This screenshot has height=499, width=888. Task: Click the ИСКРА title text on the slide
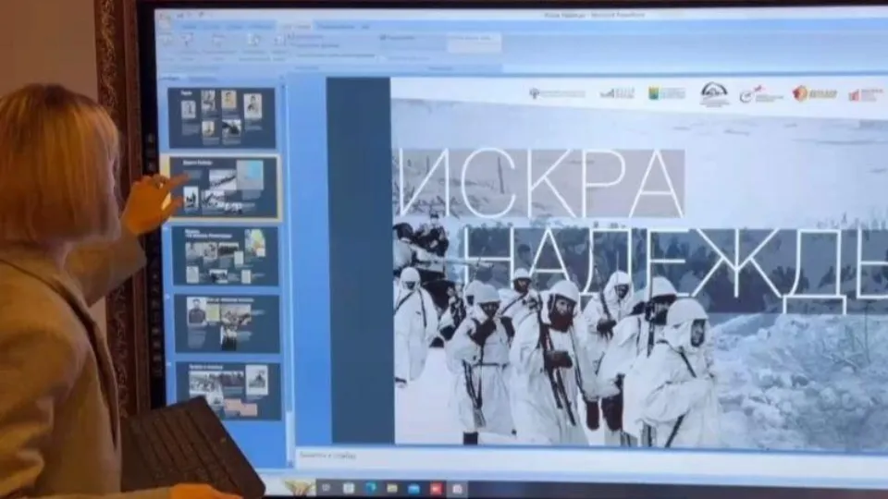[536, 183]
